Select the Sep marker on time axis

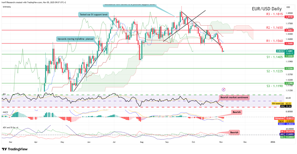pyautogui.click(x=166, y=142)
